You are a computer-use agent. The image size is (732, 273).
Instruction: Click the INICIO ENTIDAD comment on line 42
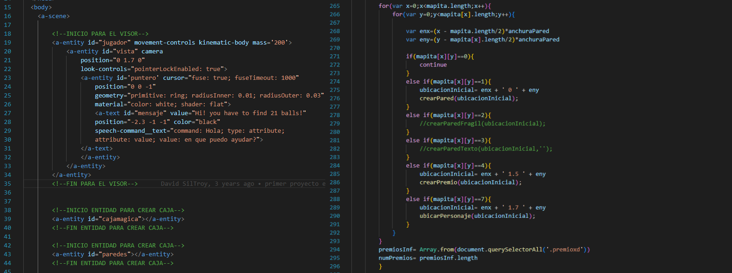pos(118,246)
